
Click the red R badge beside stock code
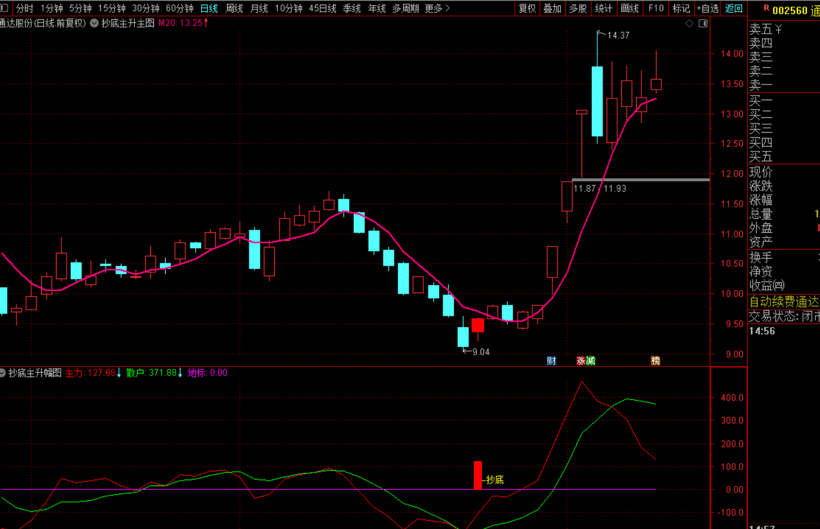[x=766, y=8]
